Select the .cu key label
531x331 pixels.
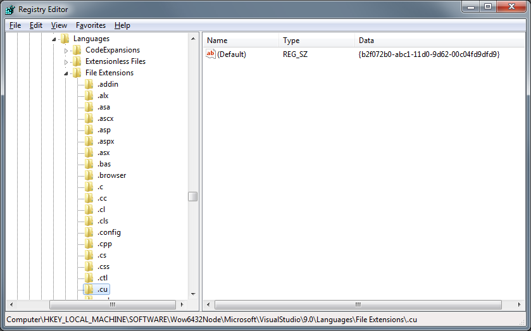103,289
